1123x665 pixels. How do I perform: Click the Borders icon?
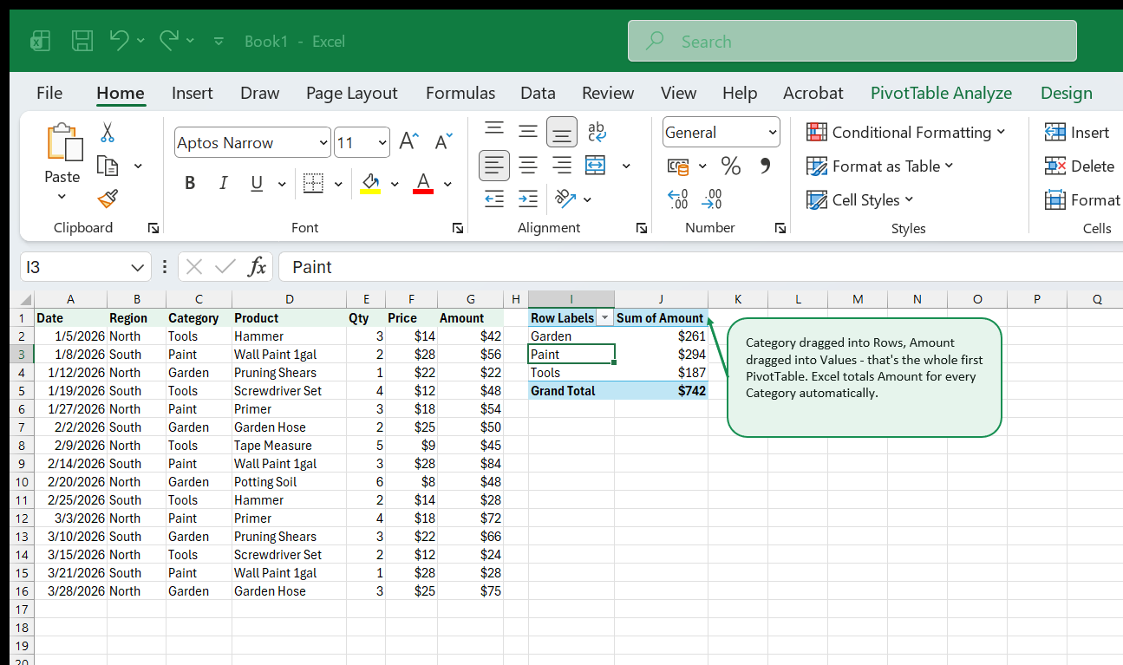click(313, 183)
